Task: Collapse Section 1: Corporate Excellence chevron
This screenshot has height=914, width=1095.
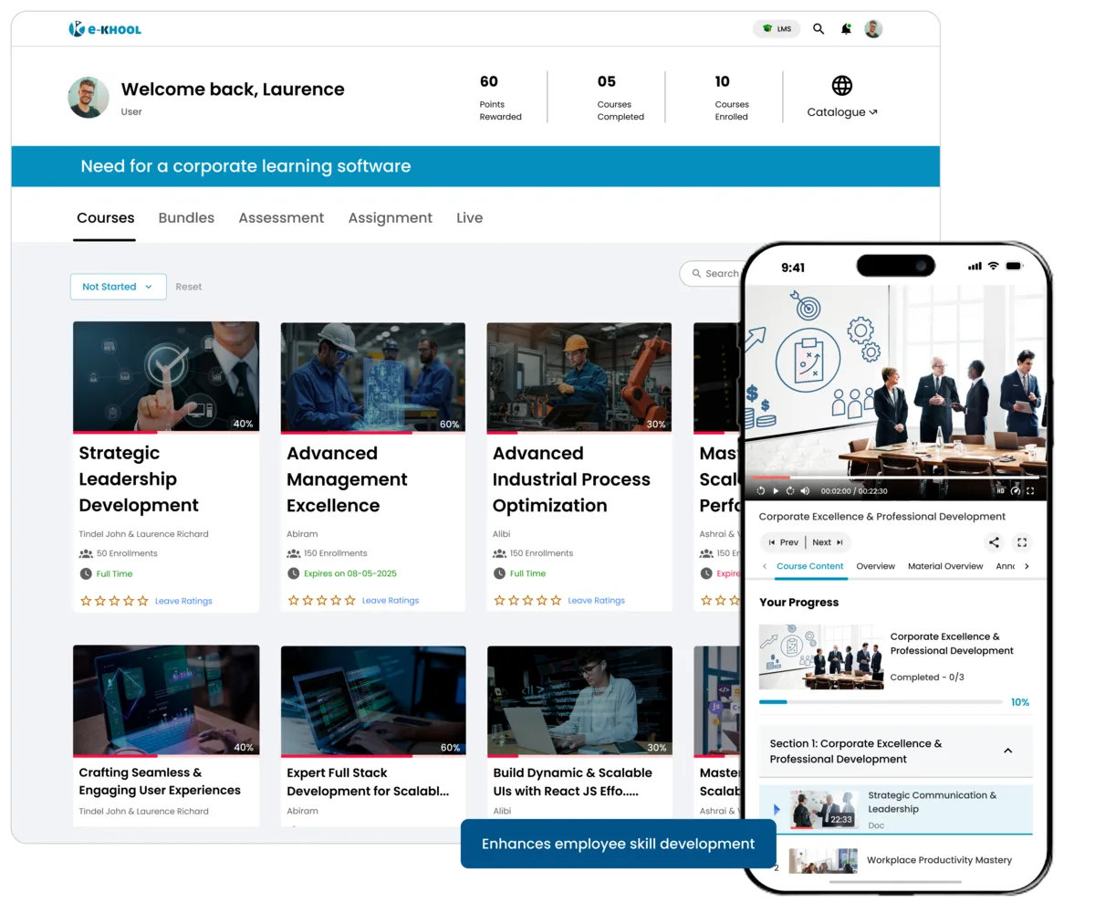Action: (x=1008, y=751)
